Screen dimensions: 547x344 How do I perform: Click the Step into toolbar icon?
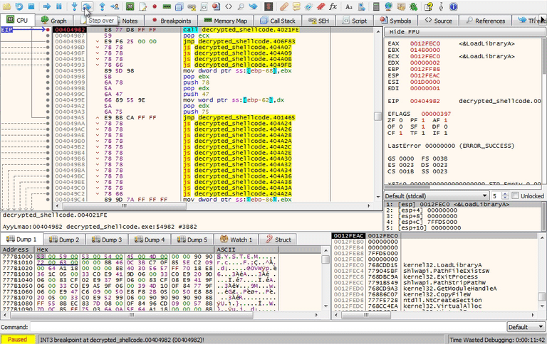[x=74, y=6]
